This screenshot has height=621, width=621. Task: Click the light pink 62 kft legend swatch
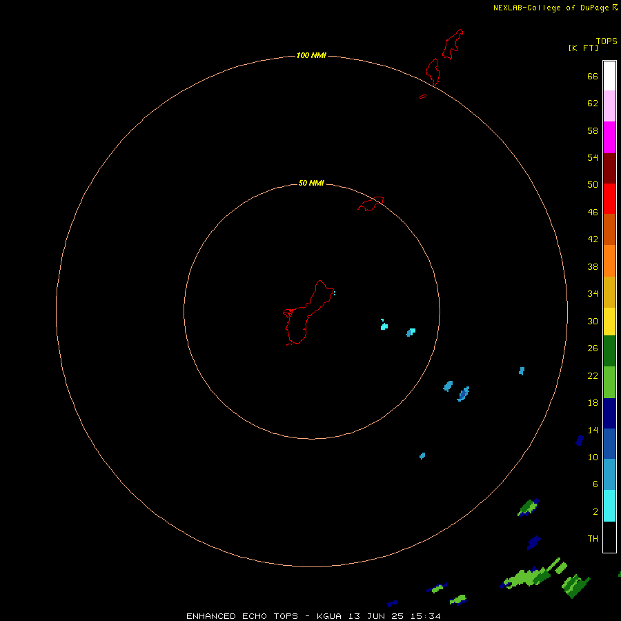tap(609, 106)
